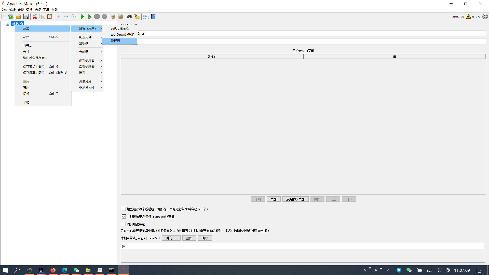Expand the 定时器 submenu
Screen dimensions: 489x275
(87, 52)
